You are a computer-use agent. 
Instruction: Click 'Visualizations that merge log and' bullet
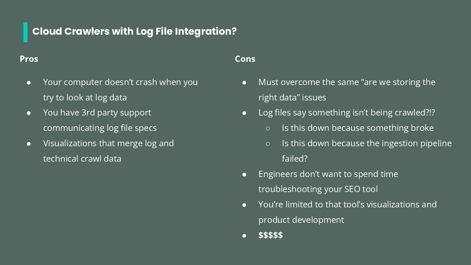tap(108, 143)
